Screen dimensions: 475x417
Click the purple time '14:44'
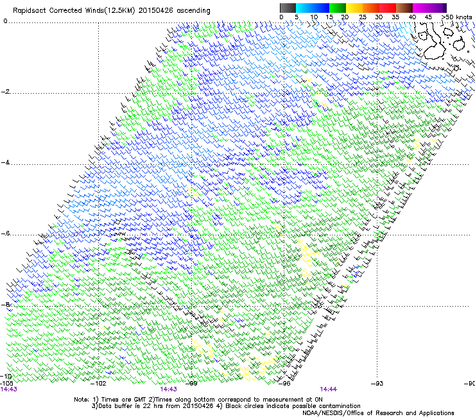click(329, 389)
